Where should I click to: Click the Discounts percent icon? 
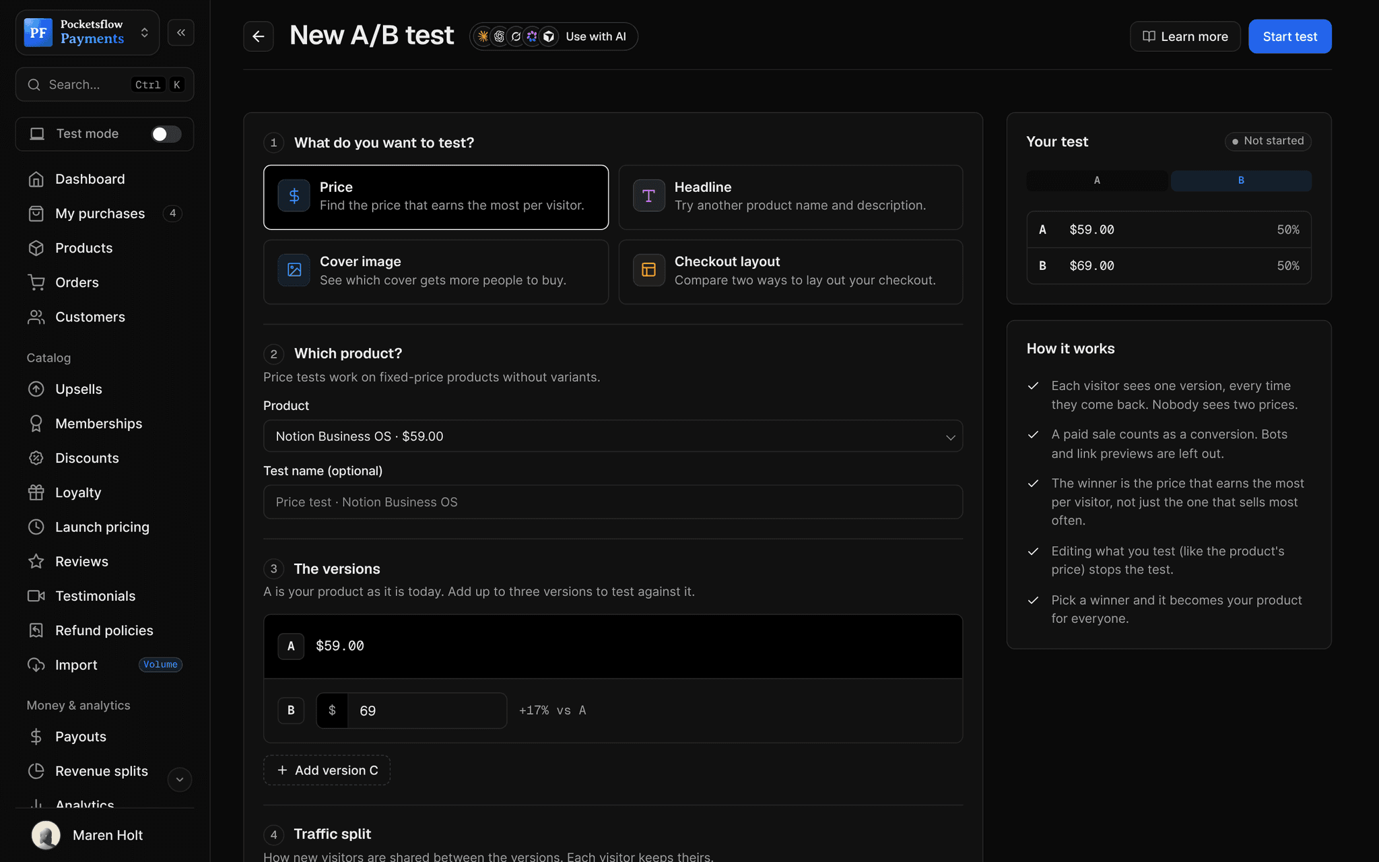point(36,458)
